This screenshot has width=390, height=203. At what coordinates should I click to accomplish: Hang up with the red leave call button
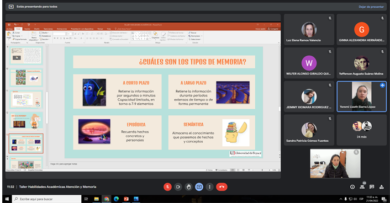click(222, 187)
